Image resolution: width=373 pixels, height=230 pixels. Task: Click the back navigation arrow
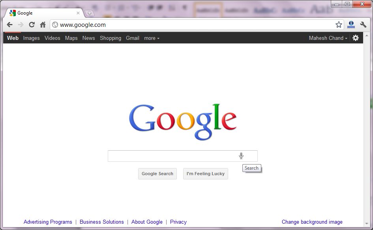click(9, 24)
